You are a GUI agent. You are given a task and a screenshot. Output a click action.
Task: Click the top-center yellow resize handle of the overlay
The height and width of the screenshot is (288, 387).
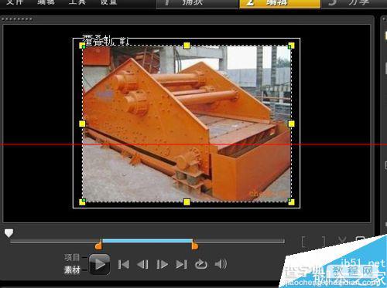point(187,46)
